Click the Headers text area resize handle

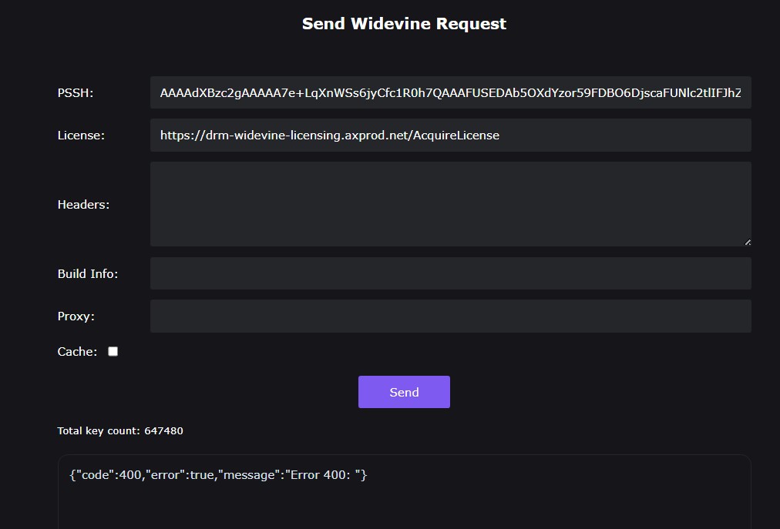747,242
